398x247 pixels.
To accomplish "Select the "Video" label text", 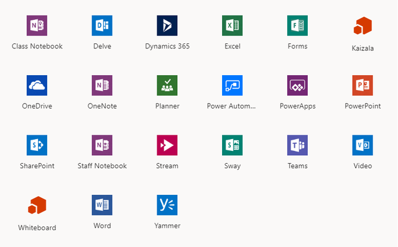I will pos(363,166).
